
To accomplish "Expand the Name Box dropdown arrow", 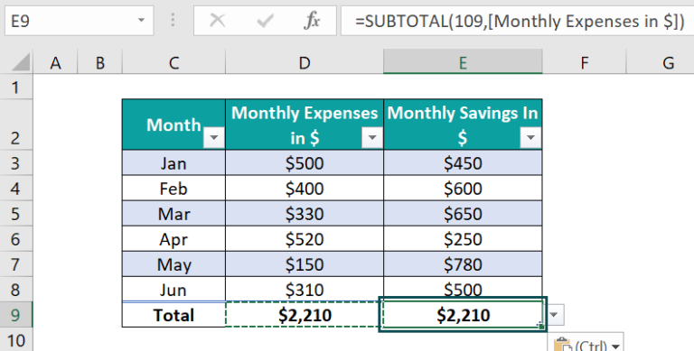I will (141, 21).
